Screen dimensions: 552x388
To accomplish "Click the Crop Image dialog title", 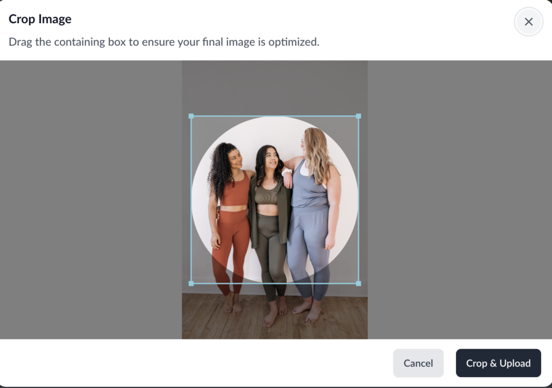I will [40, 19].
